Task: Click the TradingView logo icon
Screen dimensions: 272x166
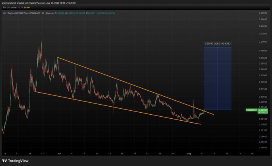Action: coord(4,161)
